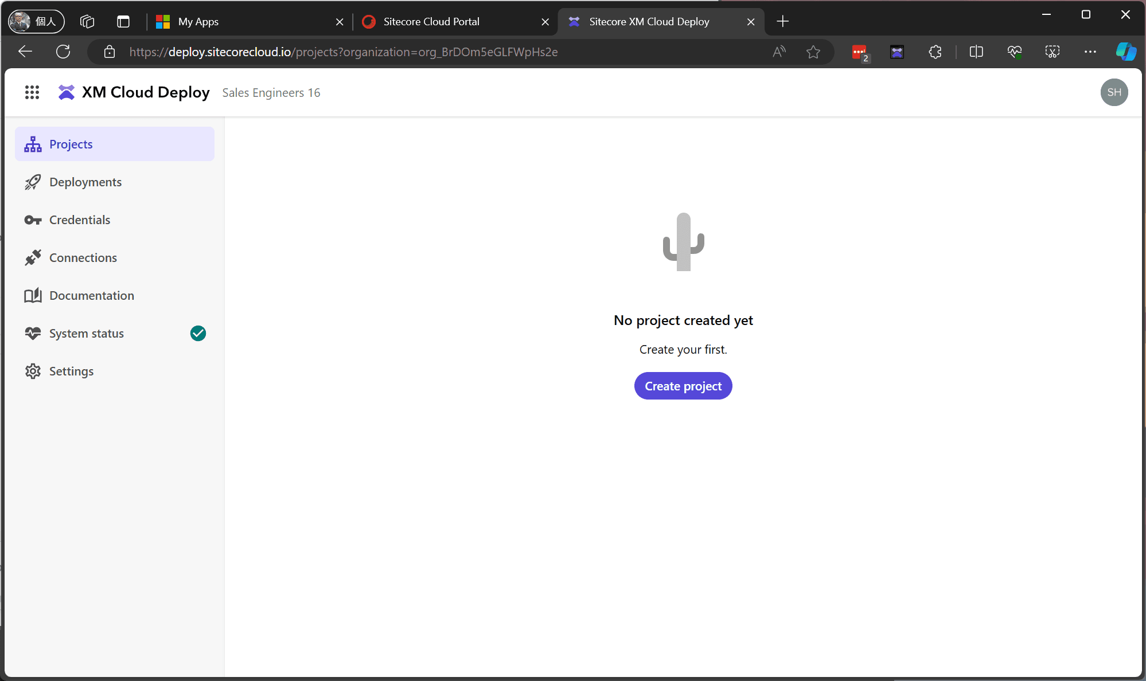1146x681 pixels.
Task: Open Documentation in the sidebar
Action: tap(92, 296)
